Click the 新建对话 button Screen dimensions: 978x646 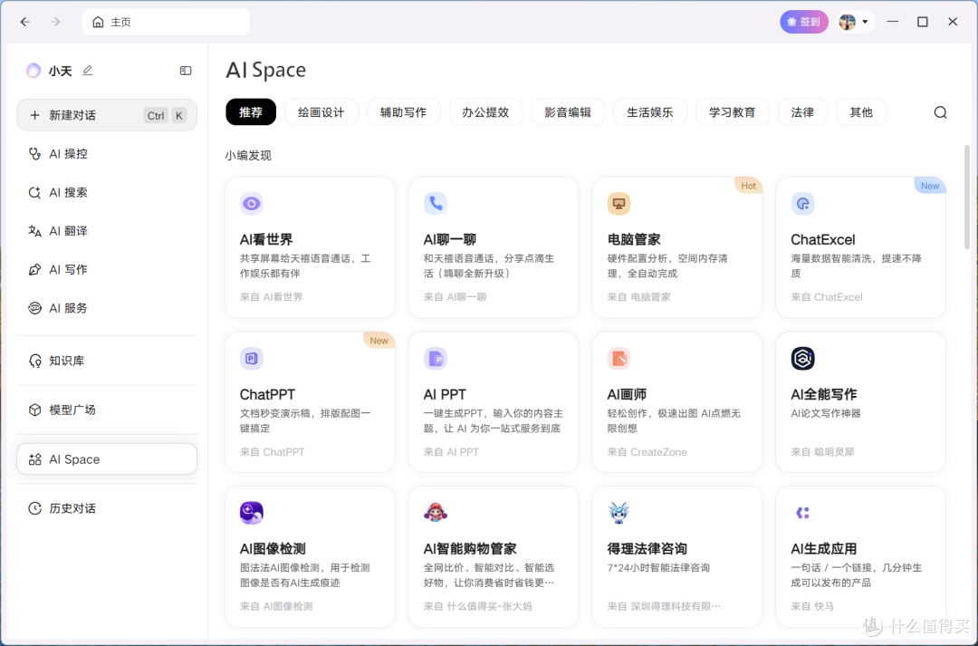[x=107, y=115]
